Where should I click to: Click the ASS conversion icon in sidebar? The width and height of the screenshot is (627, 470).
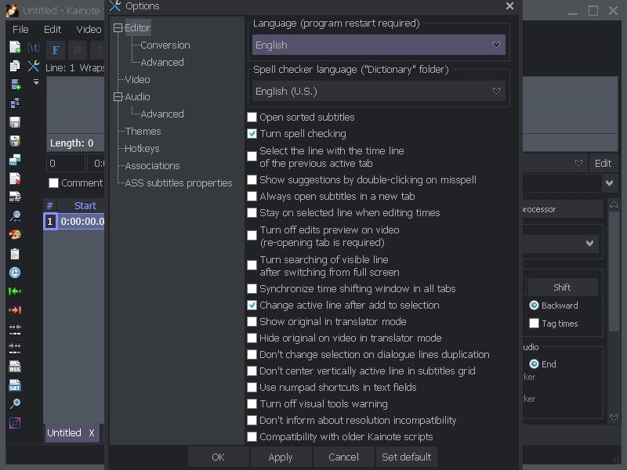coord(15,367)
